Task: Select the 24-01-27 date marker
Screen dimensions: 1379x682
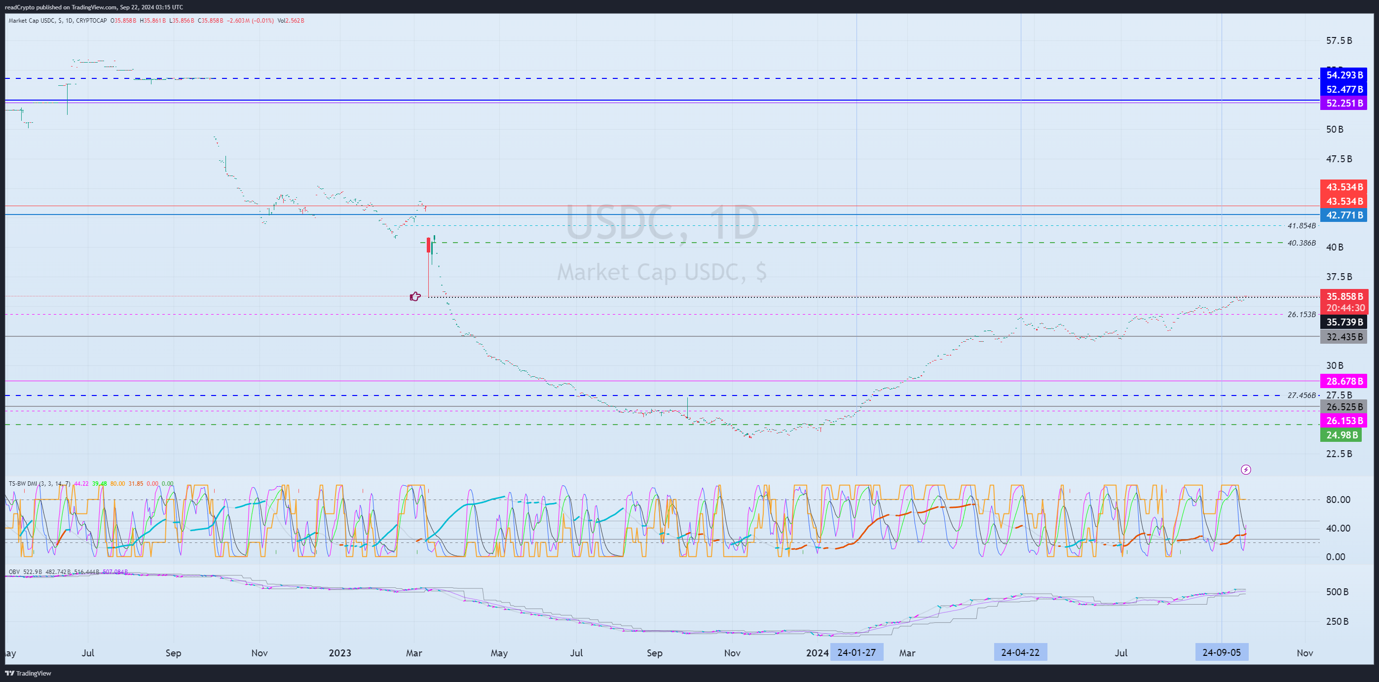Action: pyautogui.click(x=857, y=652)
